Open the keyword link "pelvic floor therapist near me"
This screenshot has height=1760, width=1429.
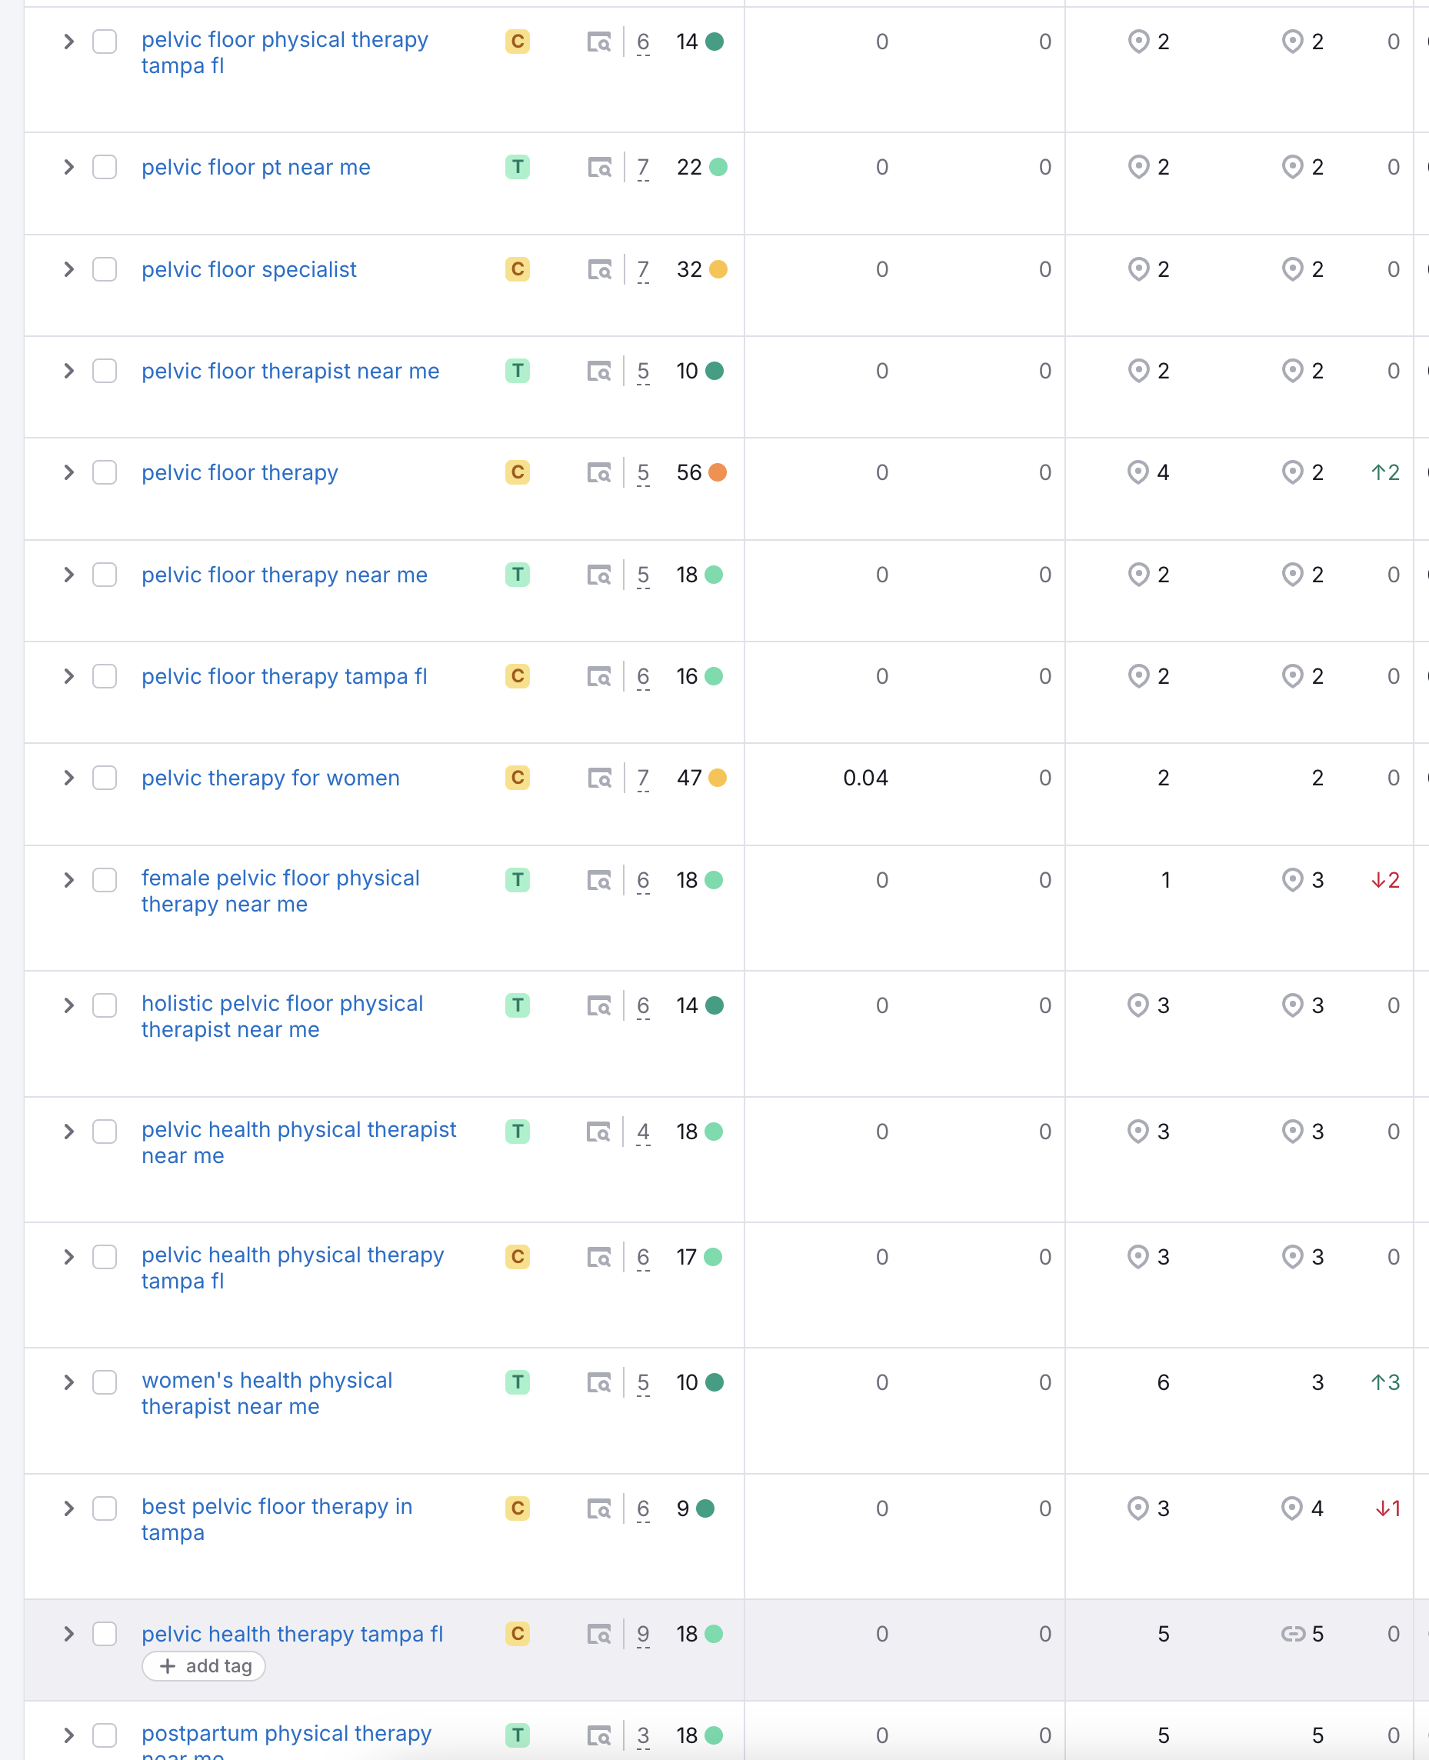pos(290,371)
